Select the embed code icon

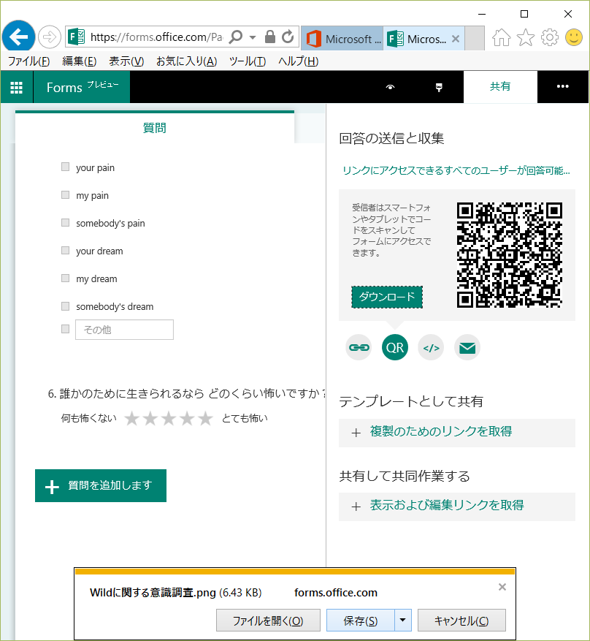[x=431, y=347]
